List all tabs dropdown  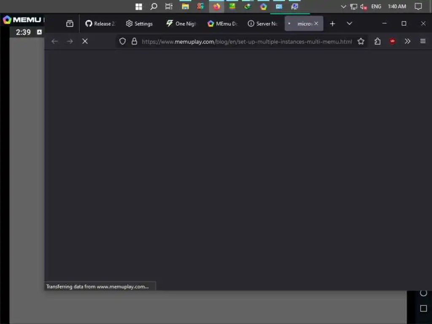point(349,24)
